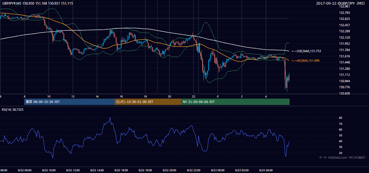The image size is (369, 173).
Task: Click the 9/22 22:00 time axis label
Action: [193, 170]
